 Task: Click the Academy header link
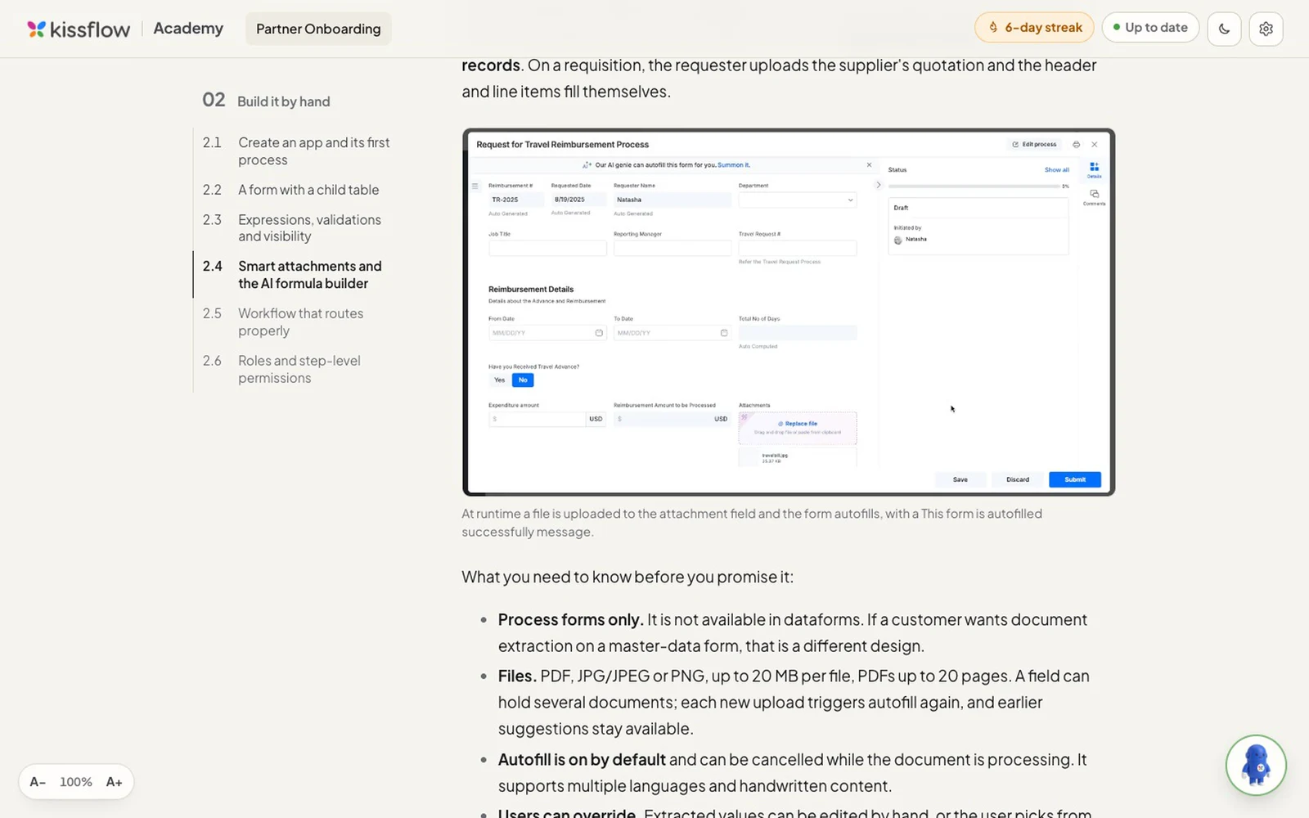188,29
